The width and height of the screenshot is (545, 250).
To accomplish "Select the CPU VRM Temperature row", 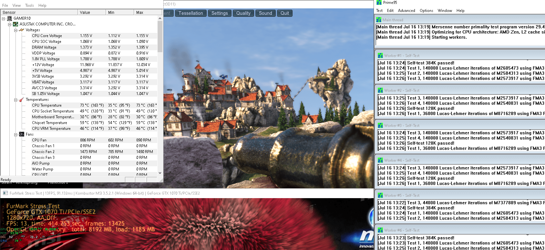I will coord(94,129).
